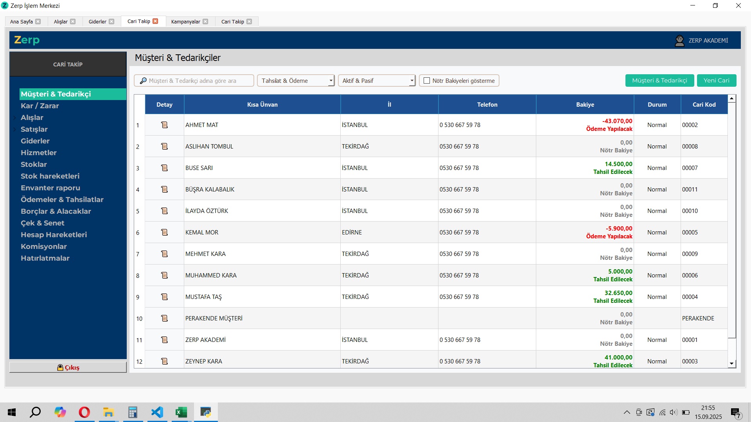The image size is (751, 422).
Task: Click detail icon for MUSTAFA TAŞ
Action: pos(164,297)
